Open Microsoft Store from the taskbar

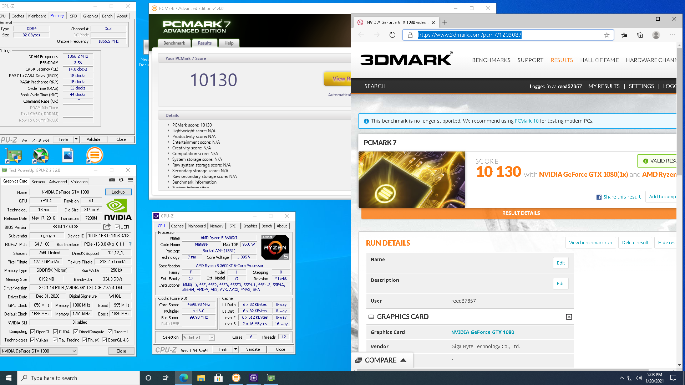point(218,378)
